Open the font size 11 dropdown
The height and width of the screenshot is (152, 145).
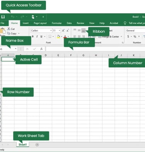[x=60, y=31]
